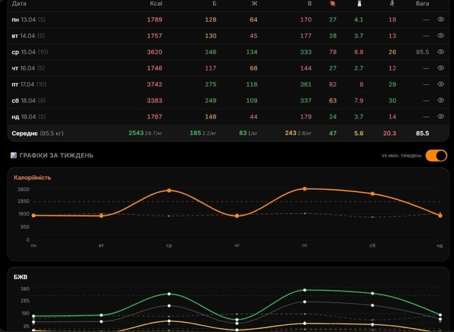The height and width of the screenshot is (332, 454).
Task: Click the candy (sugar) column header icon
Action: coord(333,4)
